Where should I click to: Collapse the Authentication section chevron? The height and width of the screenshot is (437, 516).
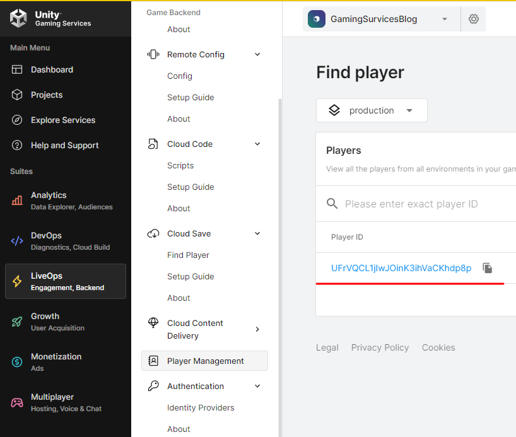point(257,387)
